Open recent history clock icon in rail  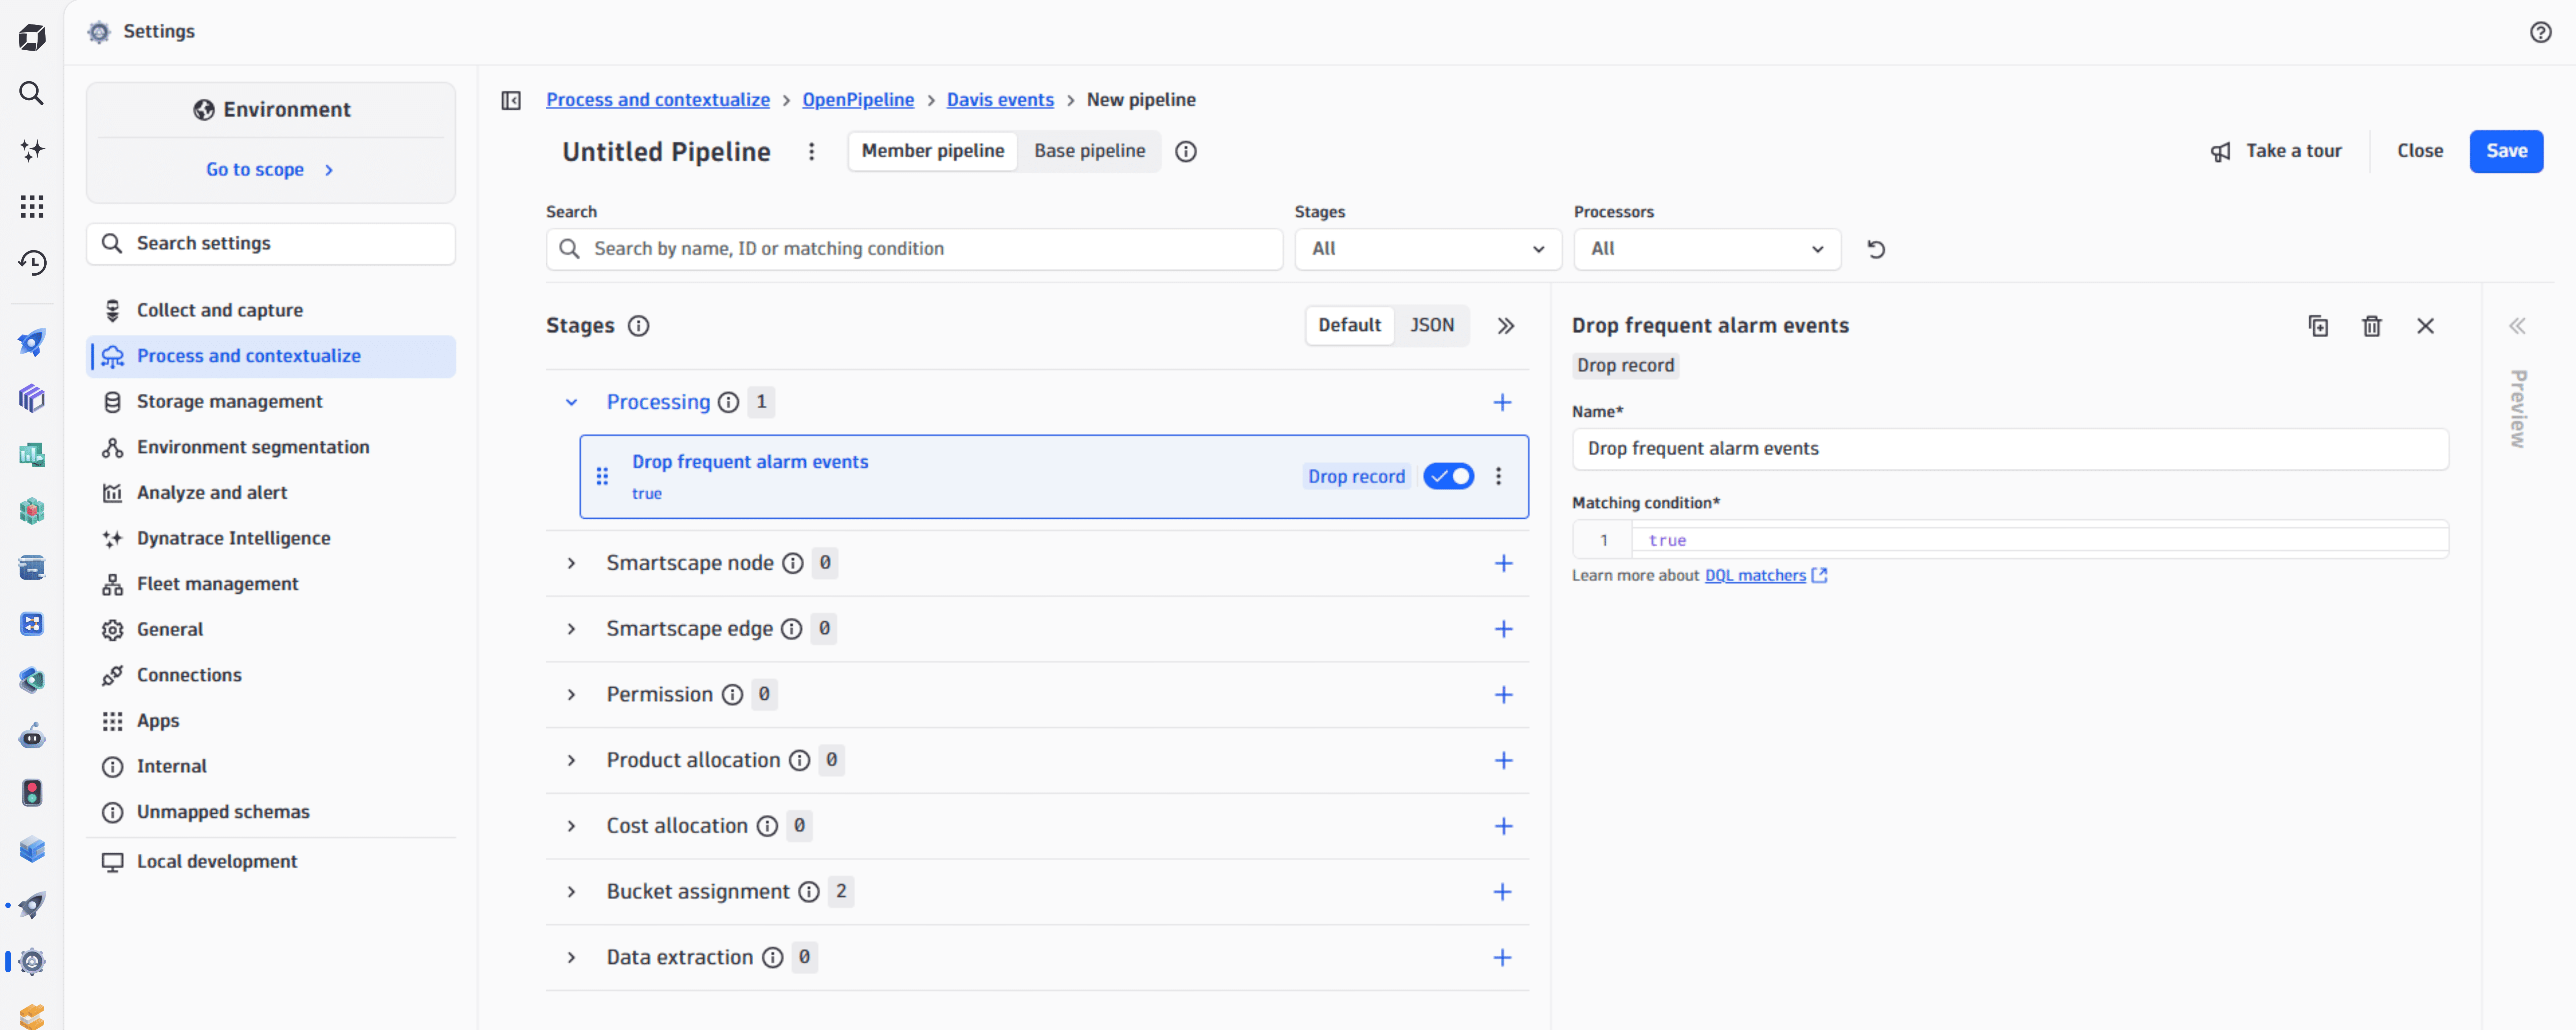click(32, 263)
